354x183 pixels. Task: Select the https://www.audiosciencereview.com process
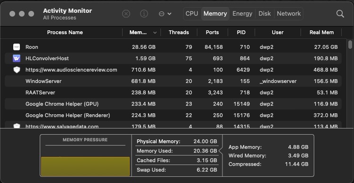tap(71, 70)
